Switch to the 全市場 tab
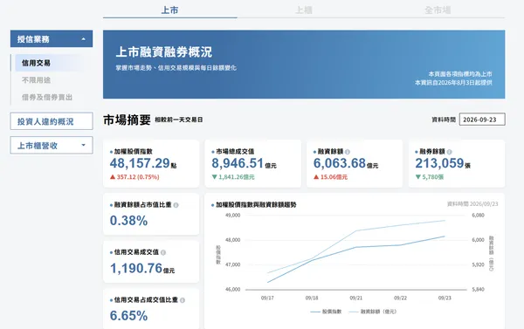This screenshot has height=329, width=524. pyautogui.click(x=438, y=10)
